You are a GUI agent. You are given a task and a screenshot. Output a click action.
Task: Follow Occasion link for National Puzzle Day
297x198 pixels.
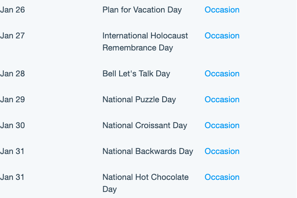click(x=222, y=100)
